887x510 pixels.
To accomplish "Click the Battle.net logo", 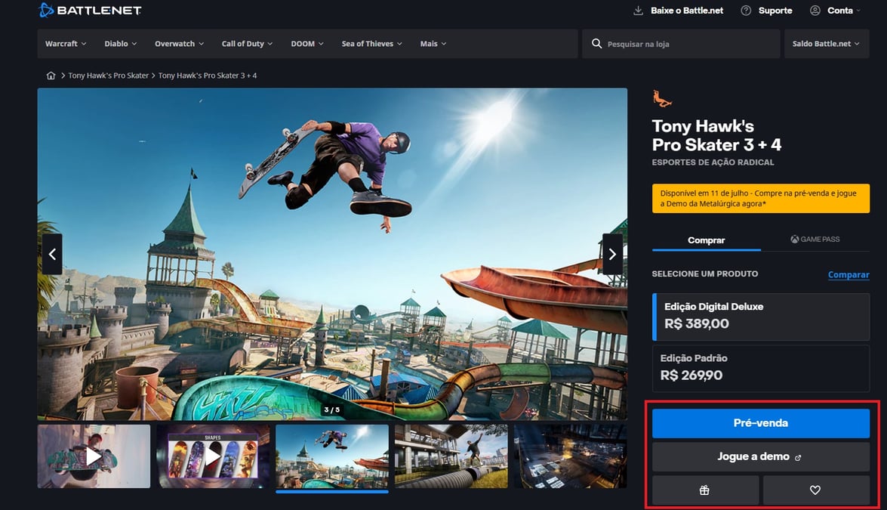I will 90,10.
